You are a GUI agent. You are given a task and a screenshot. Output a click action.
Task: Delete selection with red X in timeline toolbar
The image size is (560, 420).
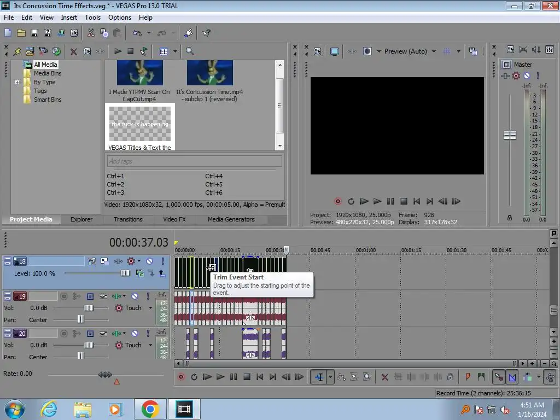pos(384,377)
